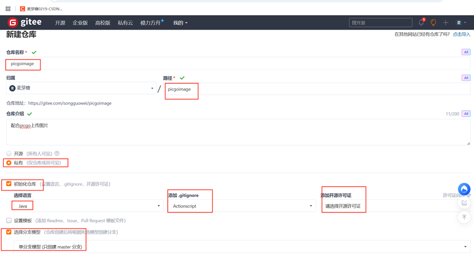The width and height of the screenshot is (474, 254).
Task: Click the Gitee logo in the navbar
Action: pyautogui.click(x=25, y=22)
